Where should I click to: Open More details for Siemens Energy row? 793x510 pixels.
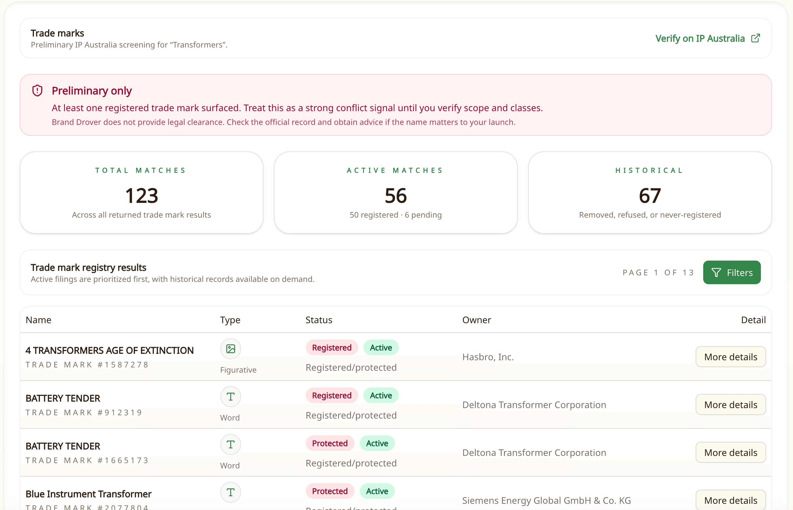coord(730,500)
